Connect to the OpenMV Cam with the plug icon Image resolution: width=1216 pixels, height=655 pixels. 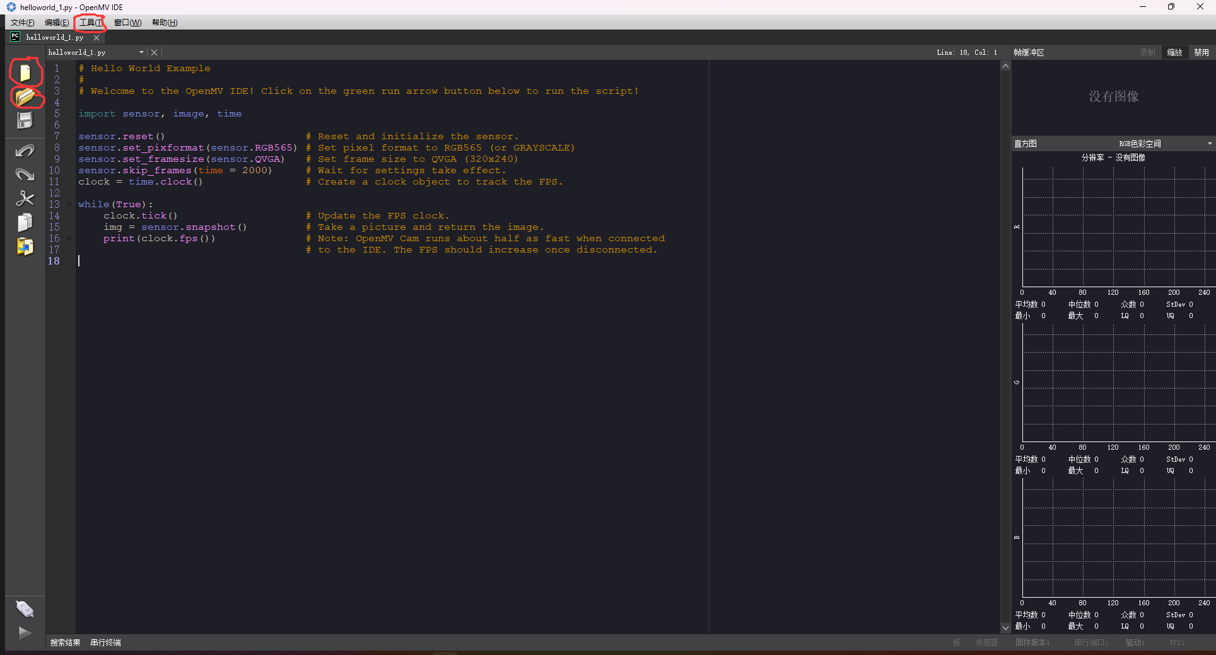(x=25, y=609)
